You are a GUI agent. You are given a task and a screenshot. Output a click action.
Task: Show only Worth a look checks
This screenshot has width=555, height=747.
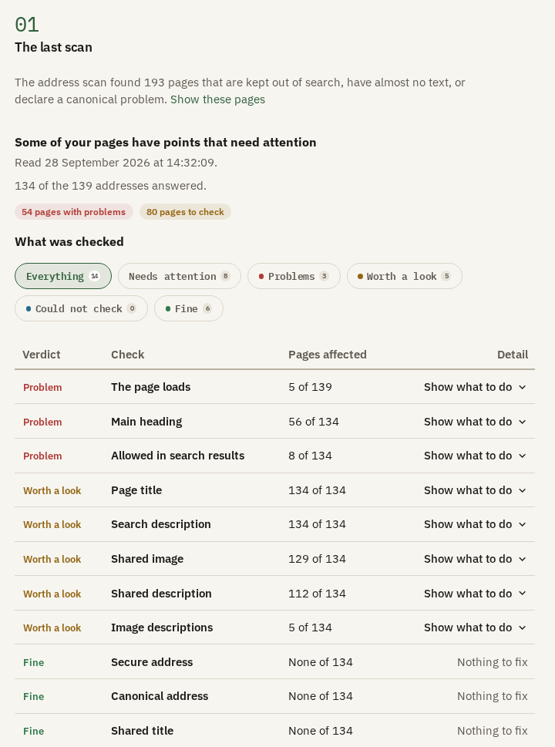[x=405, y=276]
